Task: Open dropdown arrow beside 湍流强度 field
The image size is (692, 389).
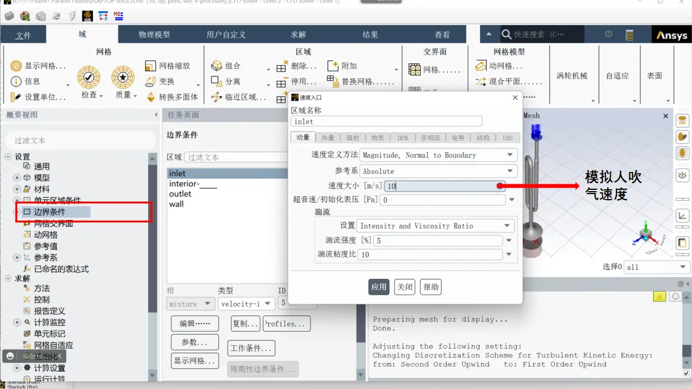Action: point(509,240)
